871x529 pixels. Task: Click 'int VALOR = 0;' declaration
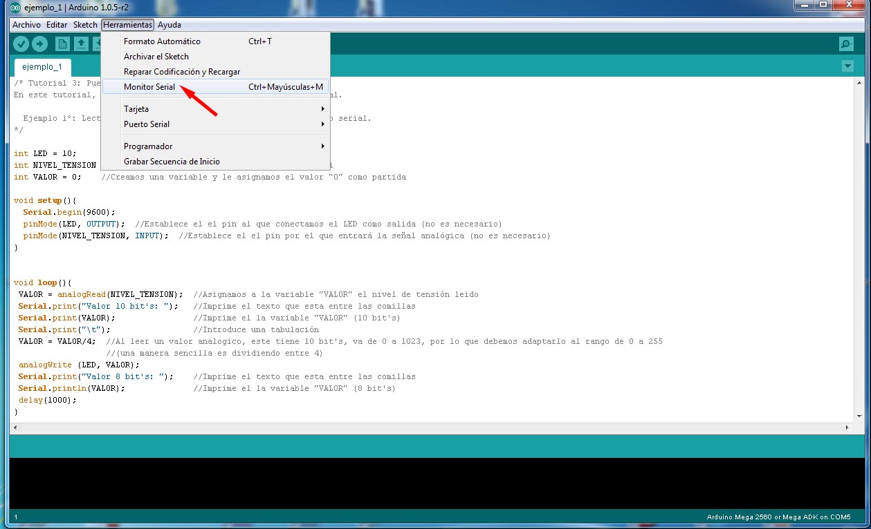(48, 177)
